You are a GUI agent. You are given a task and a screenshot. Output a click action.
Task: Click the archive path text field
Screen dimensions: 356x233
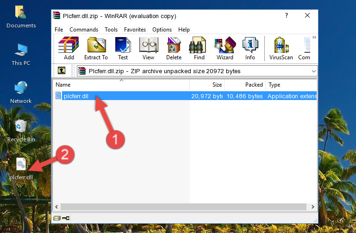coord(198,71)
